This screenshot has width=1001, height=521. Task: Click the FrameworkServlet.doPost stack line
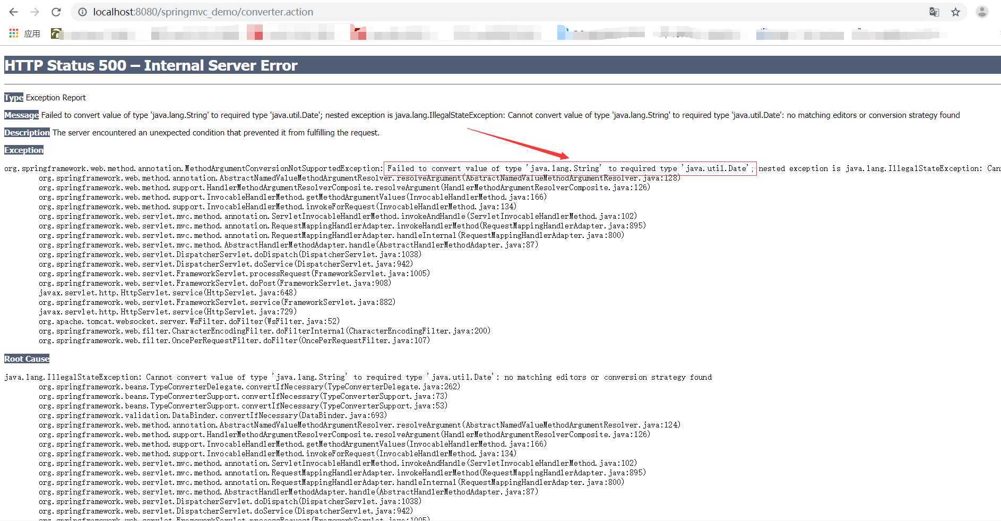coord(215,283)
